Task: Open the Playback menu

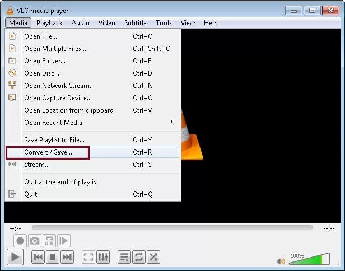Action: (x=49, y=23)
